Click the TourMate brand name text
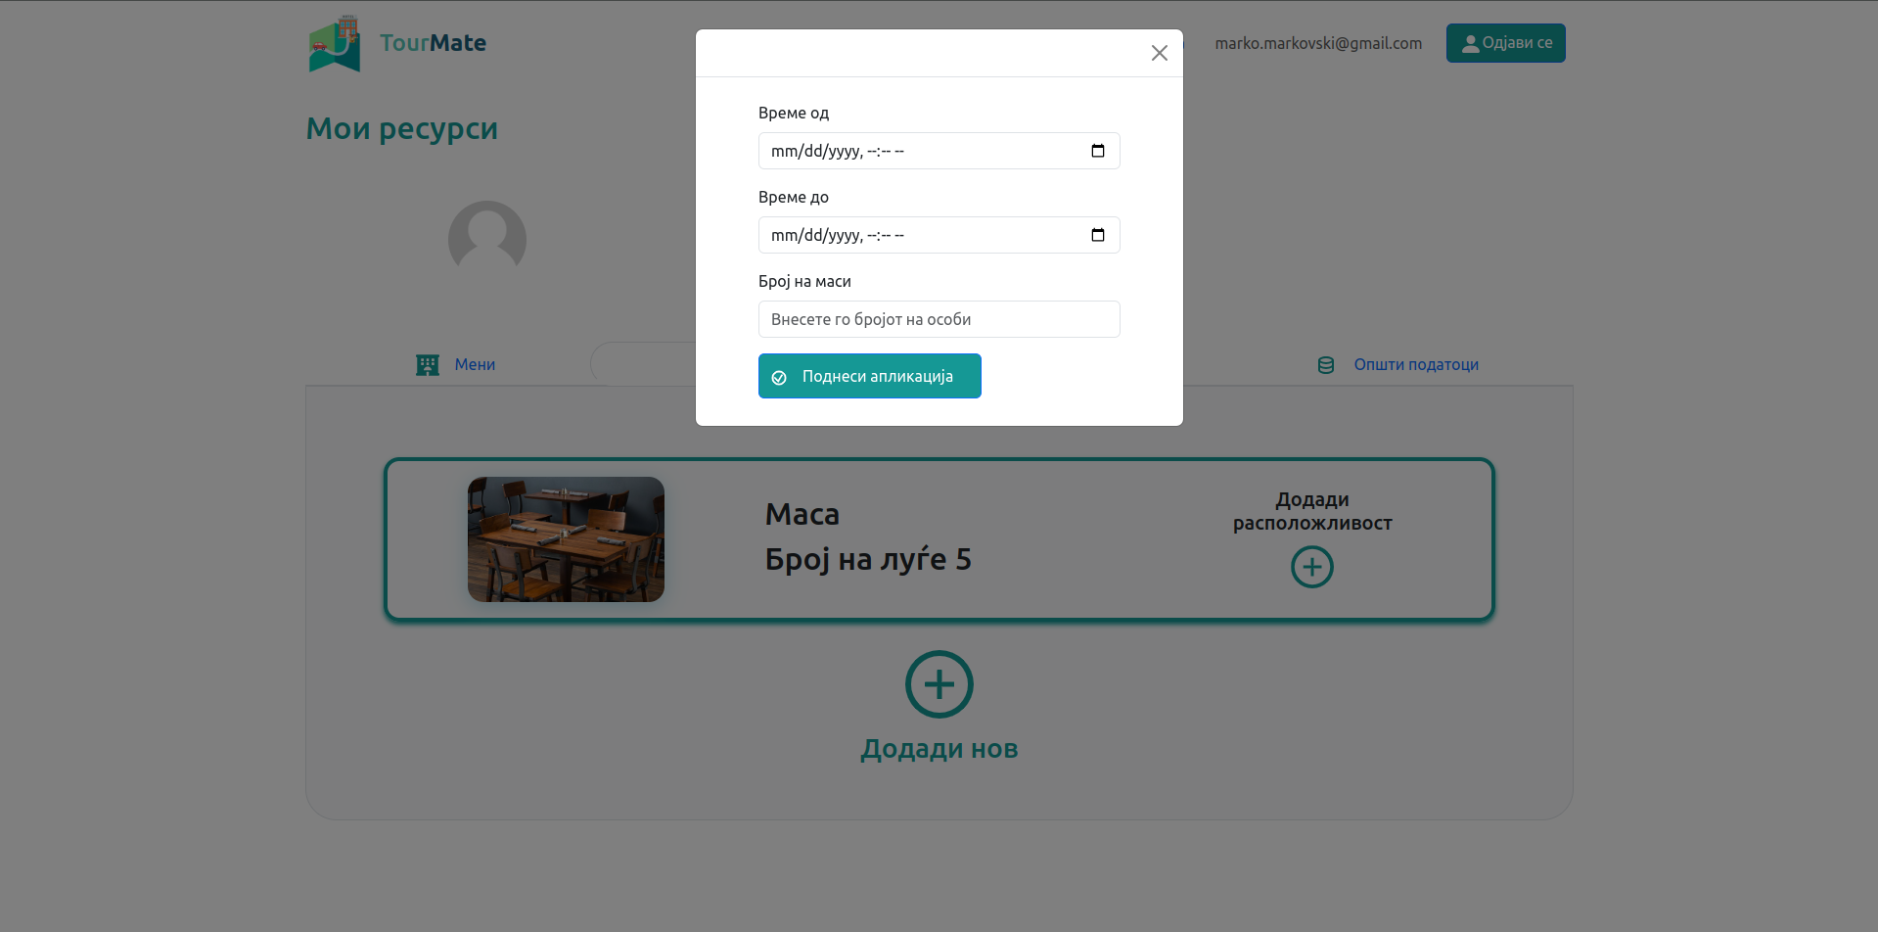Screen dimensions: 1878x932 pos(433,43)
